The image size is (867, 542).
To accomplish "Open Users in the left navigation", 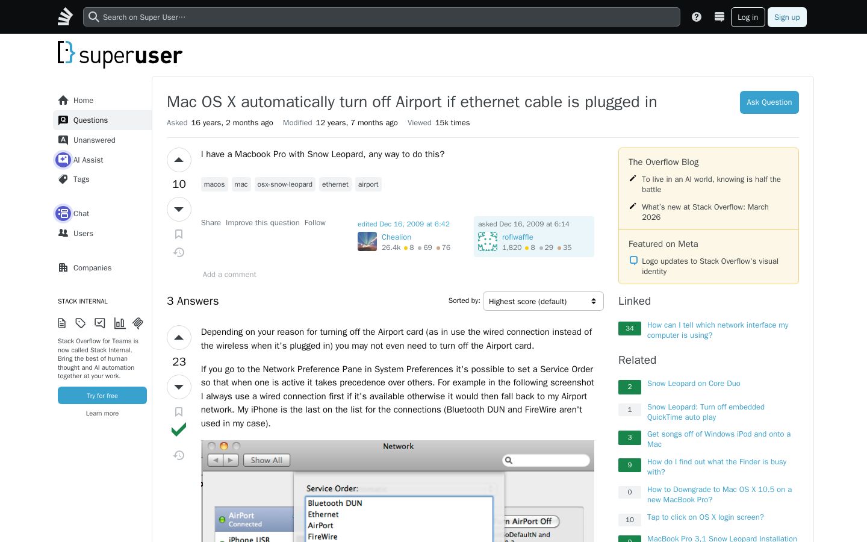I will (102, 233).
